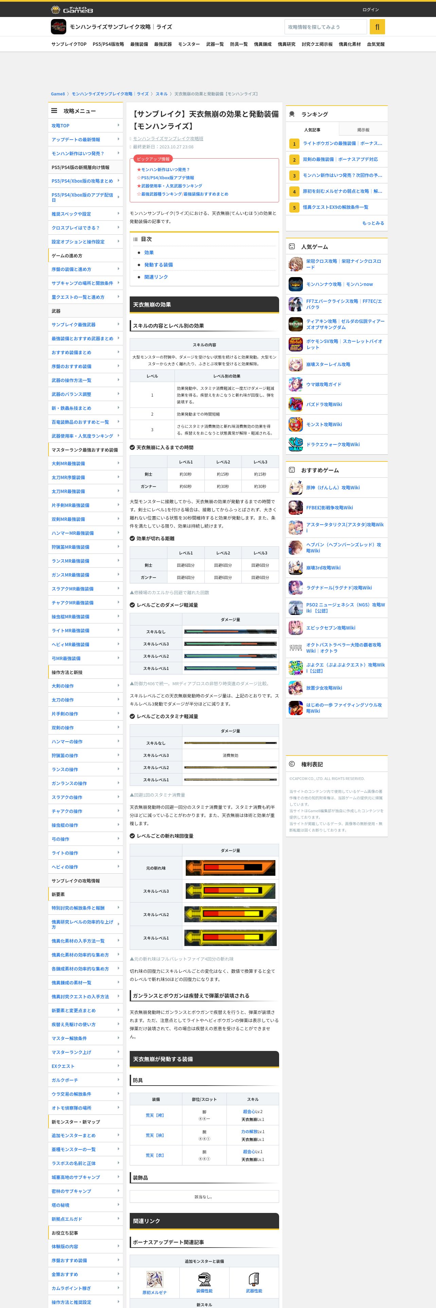
Task: Open 最強装備 navigation item
Action: point(139,44)
